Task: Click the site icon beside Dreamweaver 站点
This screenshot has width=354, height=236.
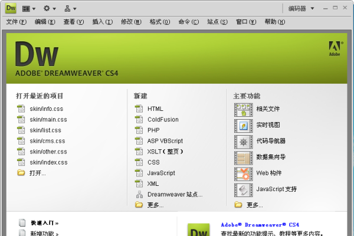Action: point(139,194)
